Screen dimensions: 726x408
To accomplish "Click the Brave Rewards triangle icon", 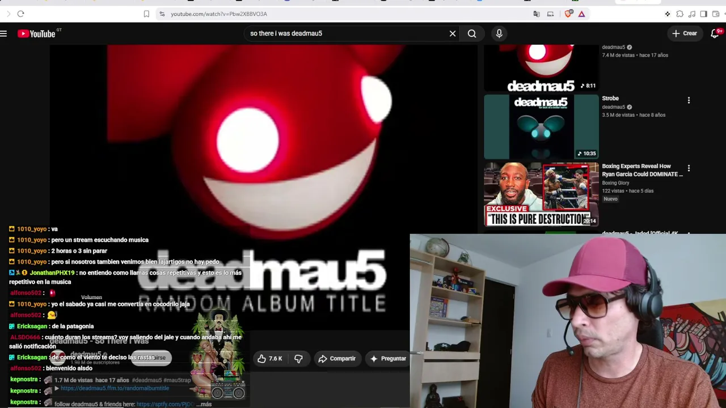I will click(x=581, y=14).
